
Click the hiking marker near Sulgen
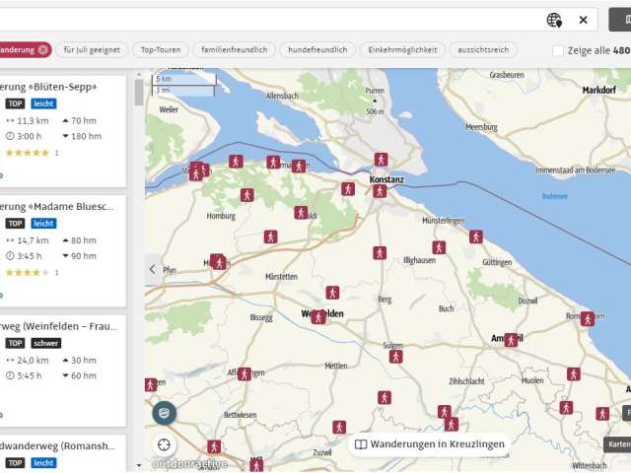[x=395, y=357]
